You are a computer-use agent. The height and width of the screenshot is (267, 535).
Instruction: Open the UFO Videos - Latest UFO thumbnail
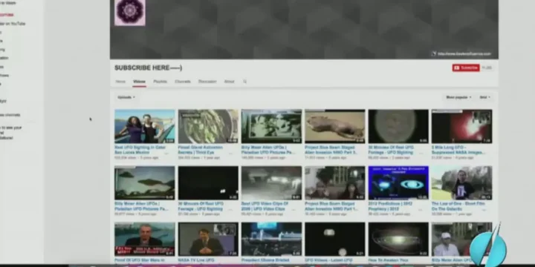tap(335, 239)
